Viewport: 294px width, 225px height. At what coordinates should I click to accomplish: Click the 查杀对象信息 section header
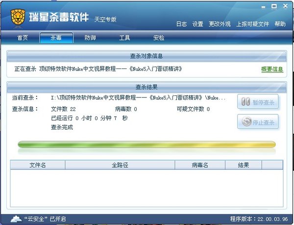pos(147,56)
